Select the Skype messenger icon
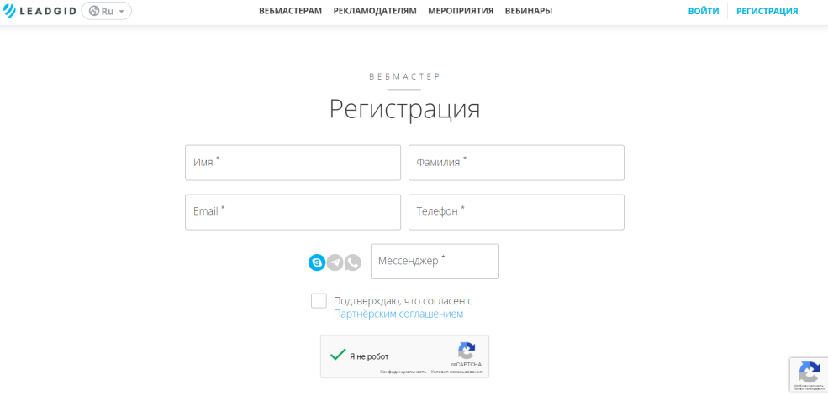The height and width of the screenshot is (395, 828). [x=317, y=262]
